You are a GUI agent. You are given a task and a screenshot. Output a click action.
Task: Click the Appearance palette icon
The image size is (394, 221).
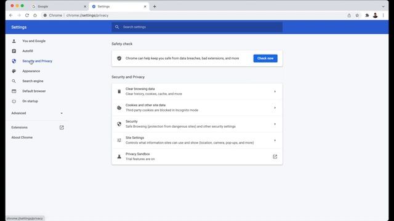click(x=14, y=71)
